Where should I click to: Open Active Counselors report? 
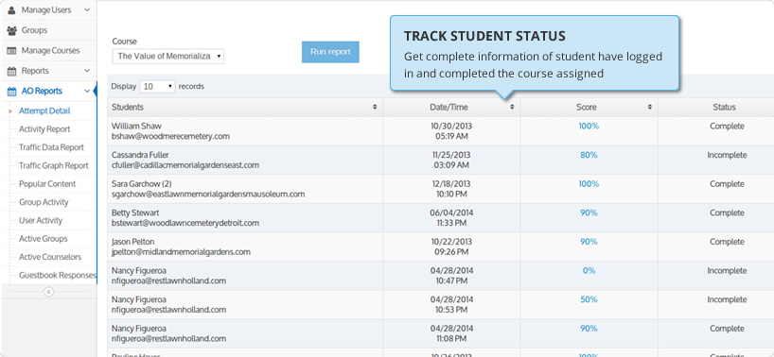point(50,257)
